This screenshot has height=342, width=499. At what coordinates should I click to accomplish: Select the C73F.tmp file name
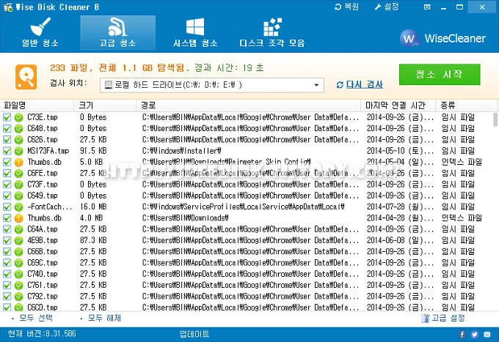[x=43, y=185]
